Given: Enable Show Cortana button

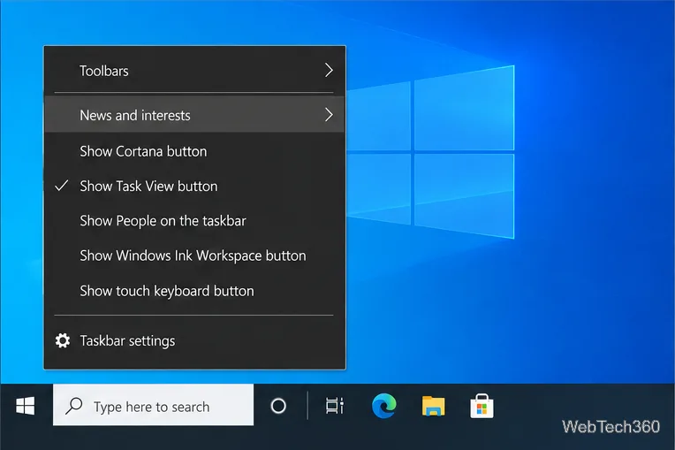Looking at the screenshot, I should (194, 151).
